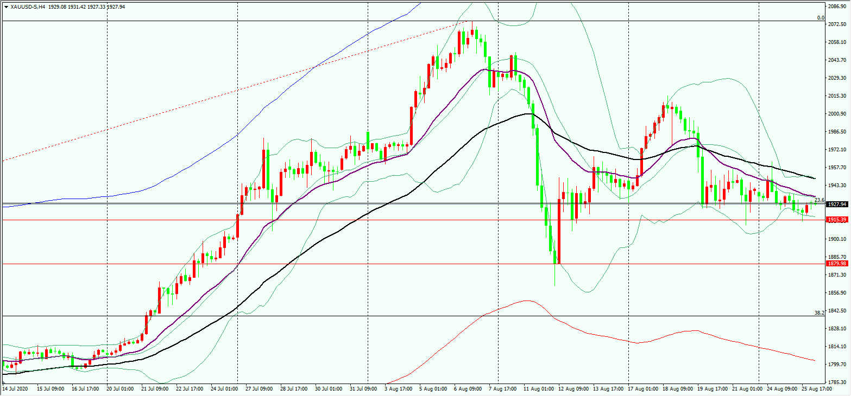Click the 16 Jul 17:00 time label

pos(86,389)
